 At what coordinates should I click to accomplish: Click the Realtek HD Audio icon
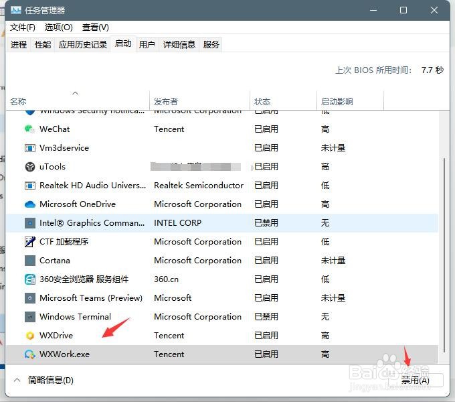pos(30,186)
